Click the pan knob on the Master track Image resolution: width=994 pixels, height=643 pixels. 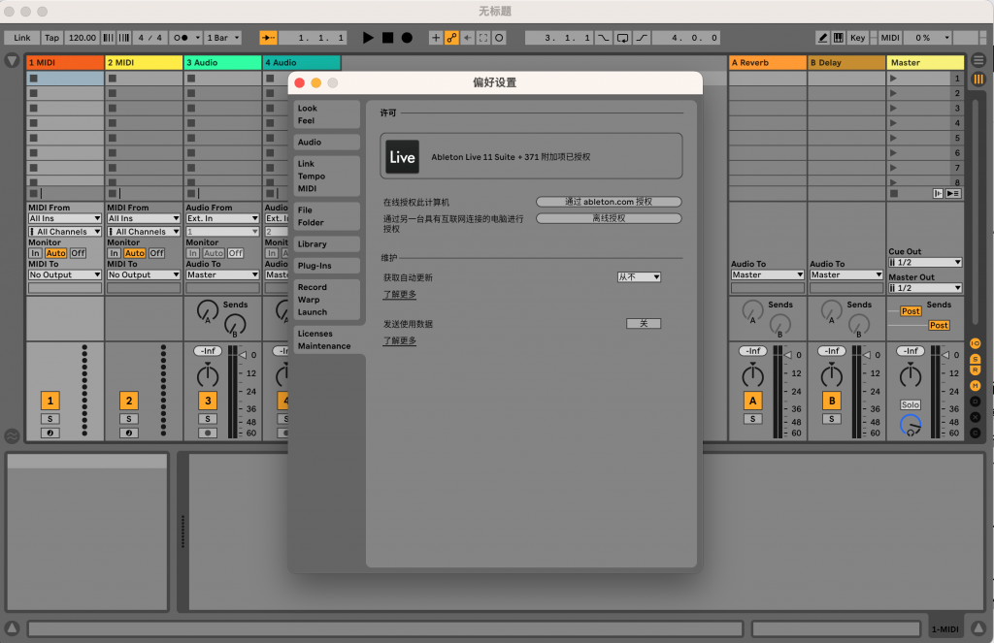910,373
